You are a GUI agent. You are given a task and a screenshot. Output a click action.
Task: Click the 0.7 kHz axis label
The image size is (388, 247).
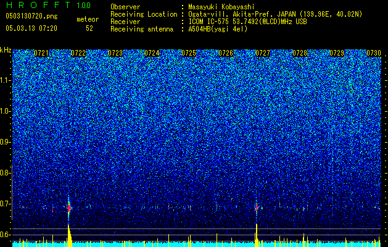[6, 204]
